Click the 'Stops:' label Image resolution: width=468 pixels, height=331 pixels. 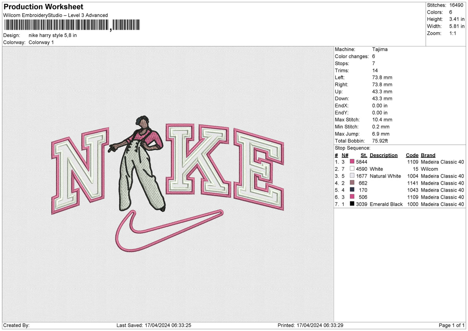click(x=342, y=64)
